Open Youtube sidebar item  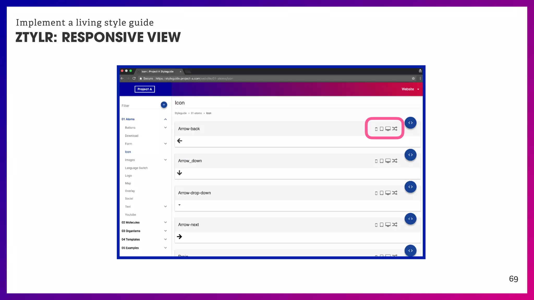pos(130,215)
